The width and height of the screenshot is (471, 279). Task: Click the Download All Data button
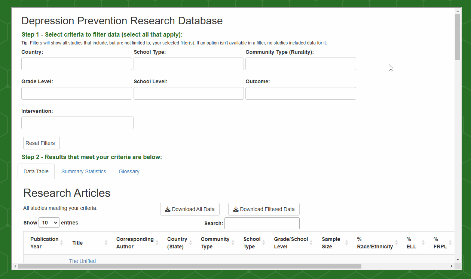click(x=190, y=209)
